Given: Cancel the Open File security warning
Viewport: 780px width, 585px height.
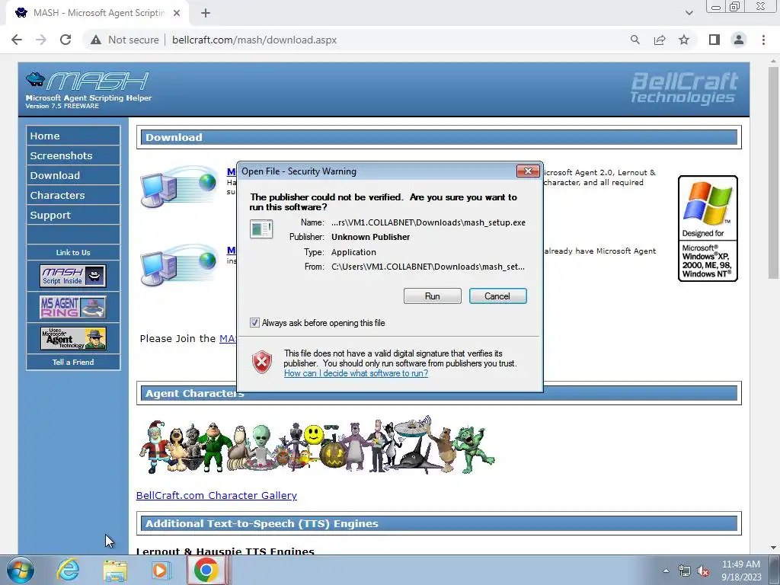Looking at the screenshot, I should click(497, 296).
